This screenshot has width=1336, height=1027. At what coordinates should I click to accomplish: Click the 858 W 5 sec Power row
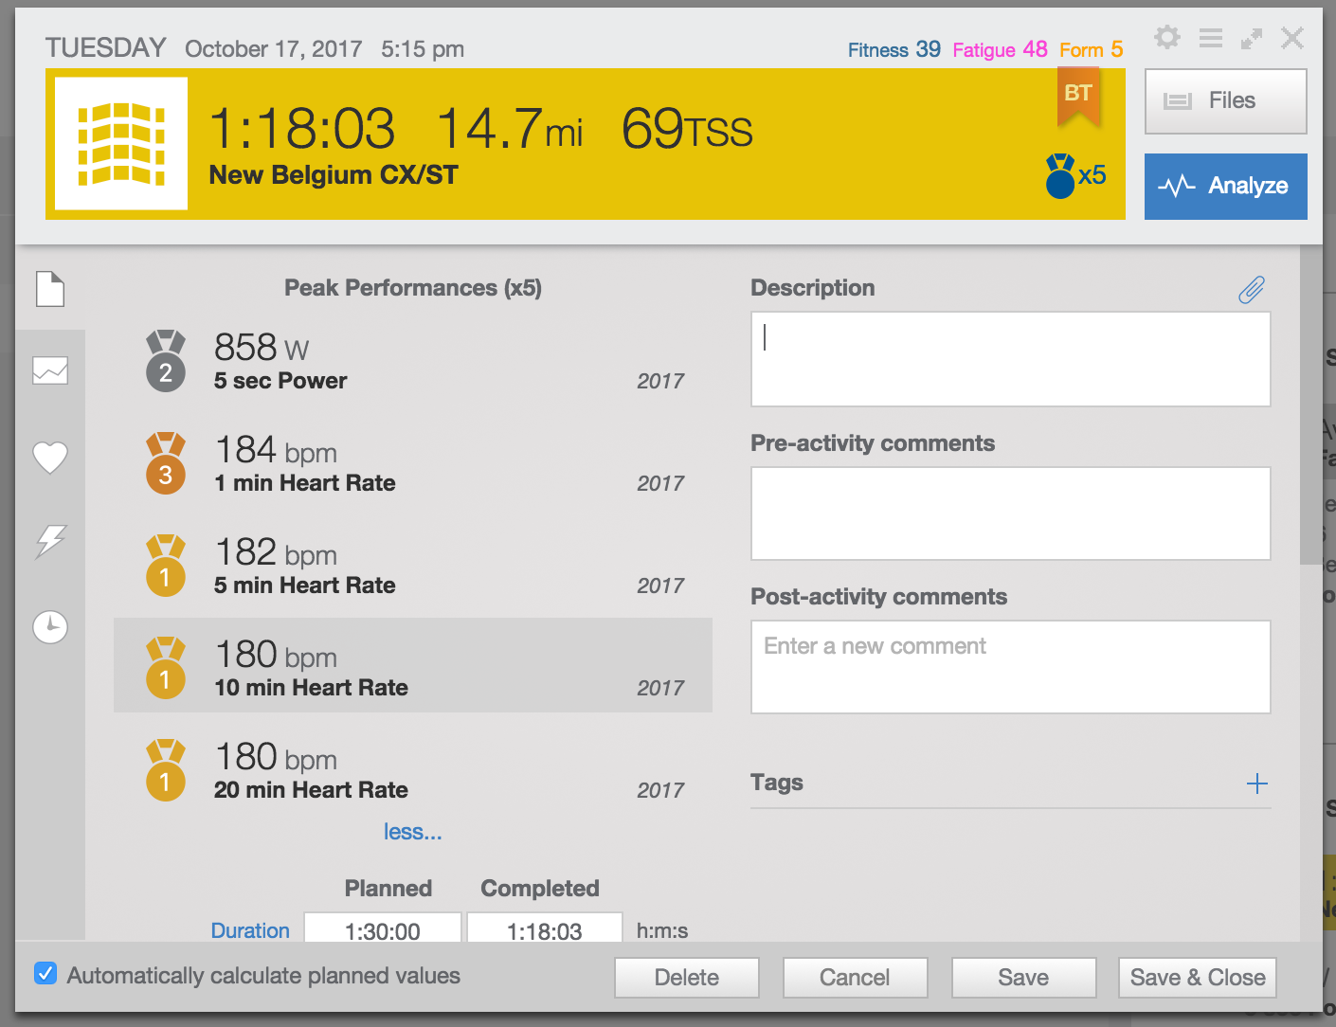click(413, 361)
